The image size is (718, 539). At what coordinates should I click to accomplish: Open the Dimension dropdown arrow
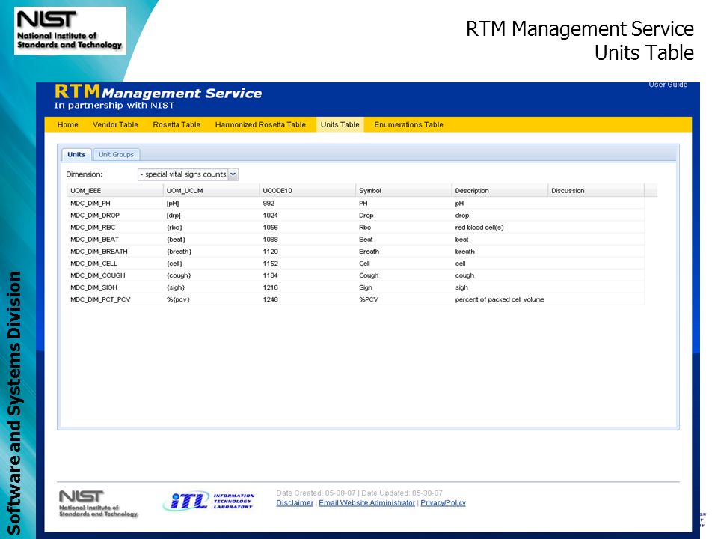pos(233,174)
